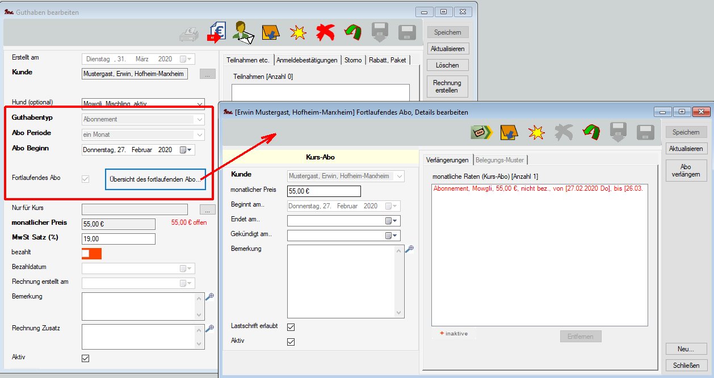
Task: Click Übersicht des fortlaufenden Abo button
Action: [155, 179]
